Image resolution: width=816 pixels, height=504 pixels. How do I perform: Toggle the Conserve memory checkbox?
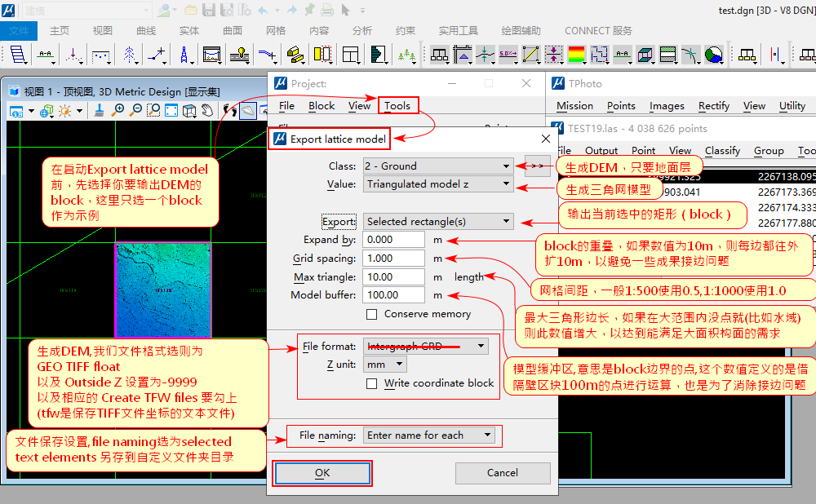pyautogui.click(x=371, y=314)
